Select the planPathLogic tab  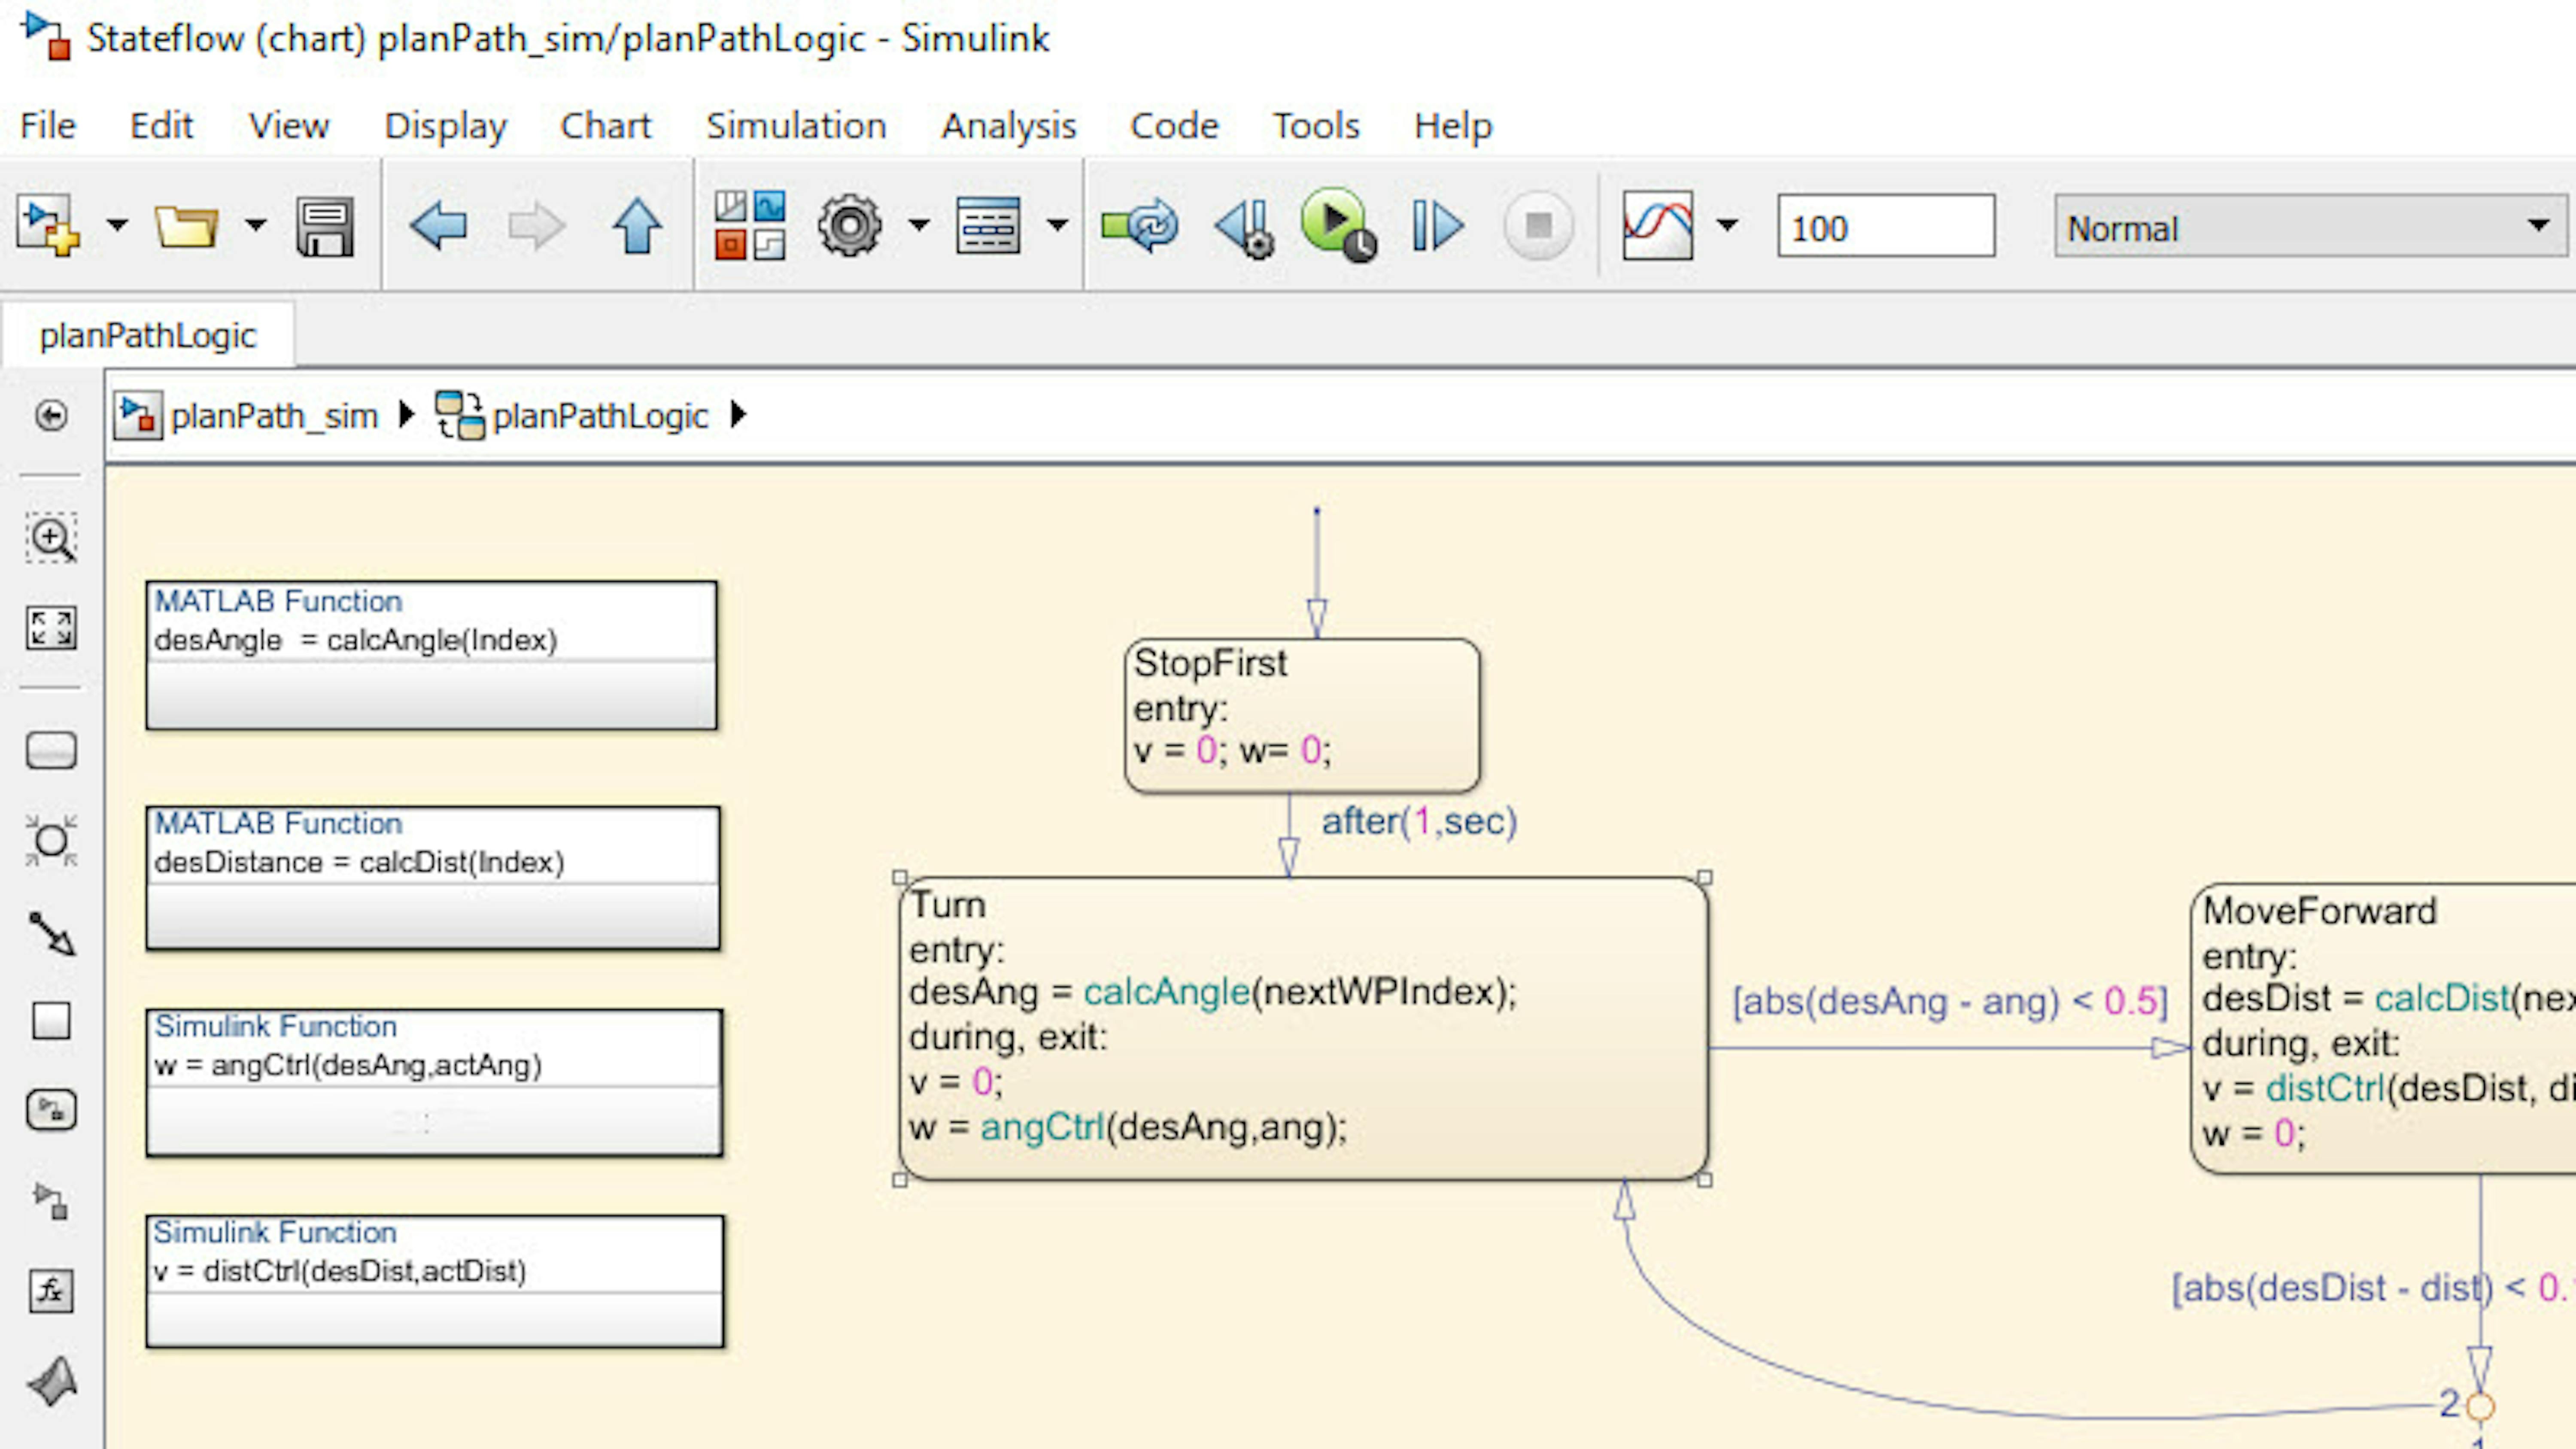pos(148,335)
